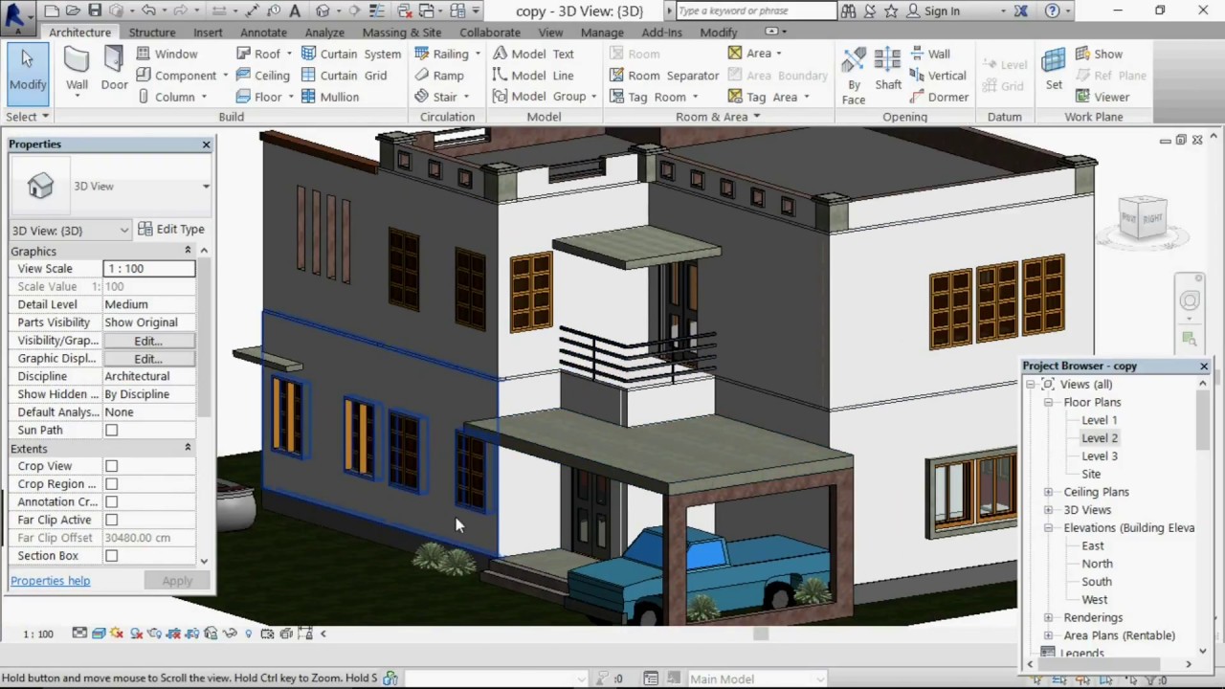Select the Wall tool in the ribbon
1225x689 pixels.
coord(77,69)
